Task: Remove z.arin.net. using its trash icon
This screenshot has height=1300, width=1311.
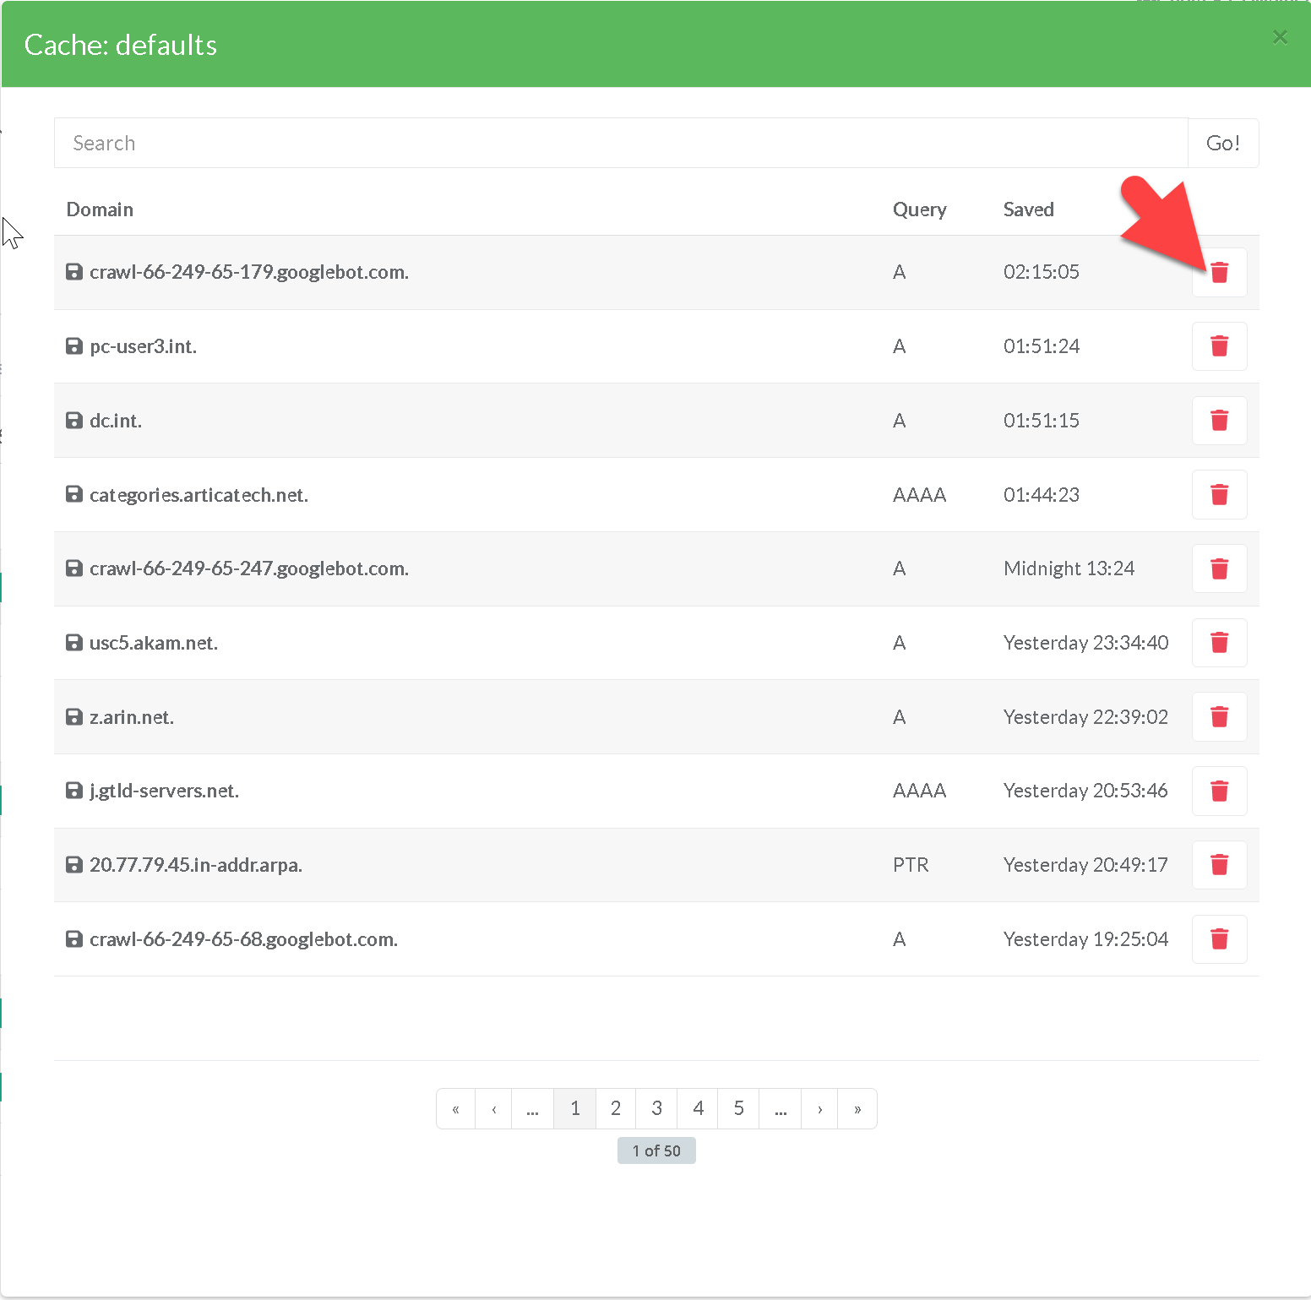Action: (1219, 717)
